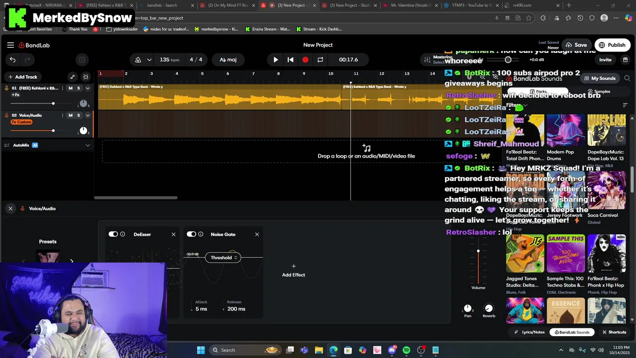Image resolution: width=636 pixels, height=358 pixels.
Task: Start playback with the play button
Action: tap(276, 60)
